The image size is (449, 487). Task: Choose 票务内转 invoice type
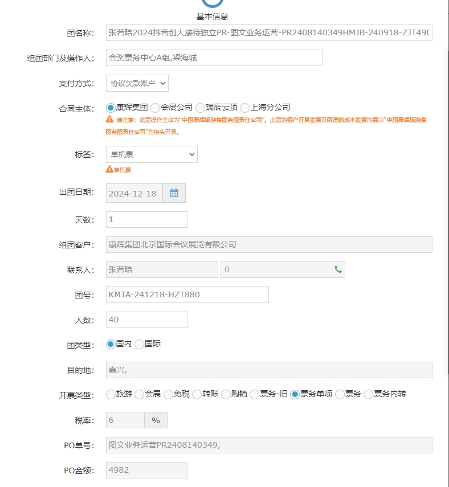368,394
